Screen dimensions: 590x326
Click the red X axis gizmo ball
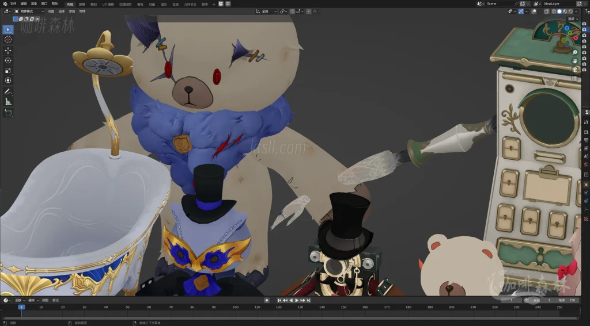pyautogui.click(x=576, y=38)
